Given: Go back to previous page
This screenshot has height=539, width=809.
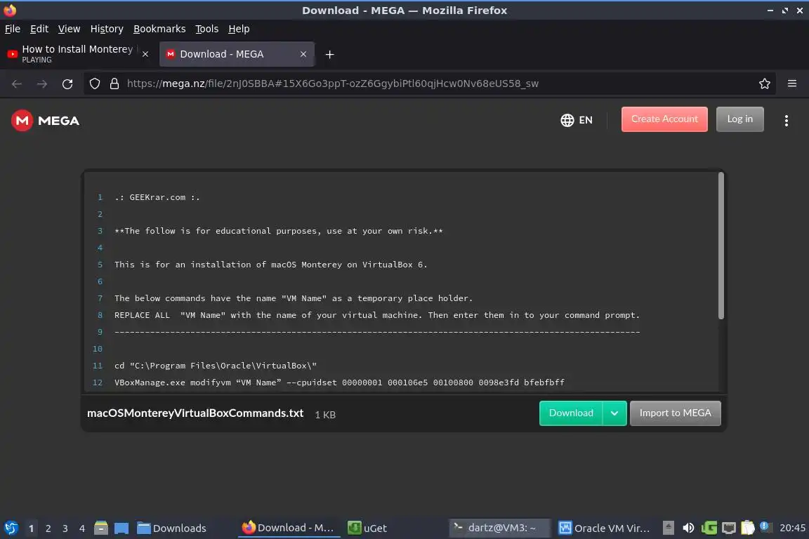Looking at the screenshot, I should (17, 84).
